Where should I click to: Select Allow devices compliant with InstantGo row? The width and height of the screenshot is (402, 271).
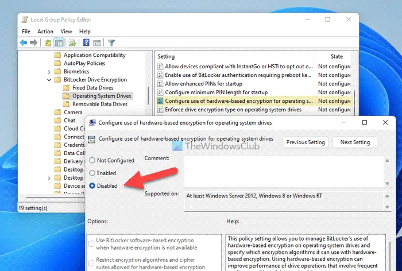[253, 67]
